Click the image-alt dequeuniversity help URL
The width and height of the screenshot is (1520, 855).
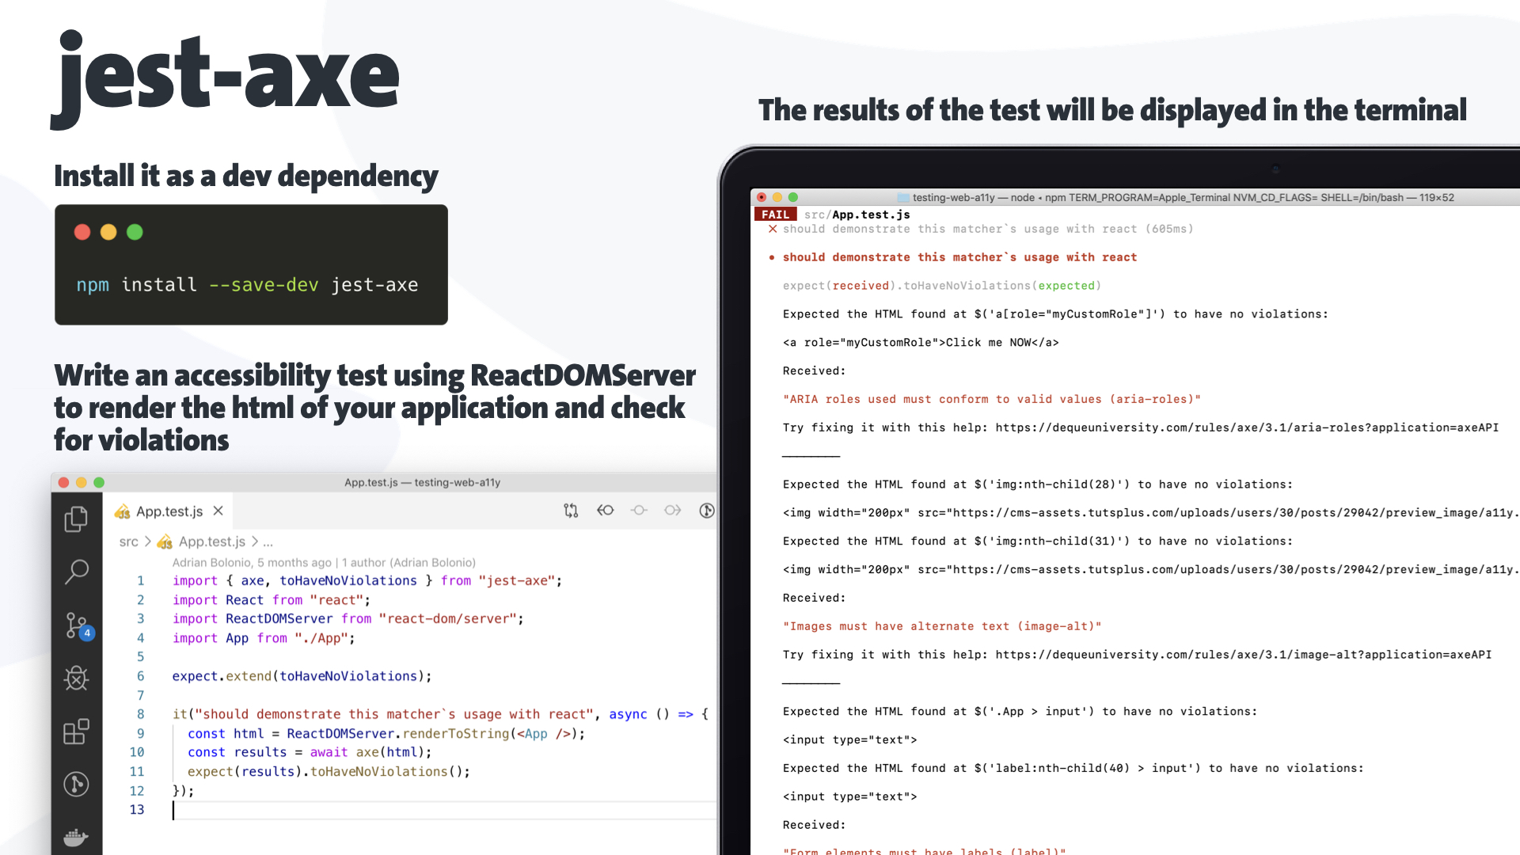1243,655
